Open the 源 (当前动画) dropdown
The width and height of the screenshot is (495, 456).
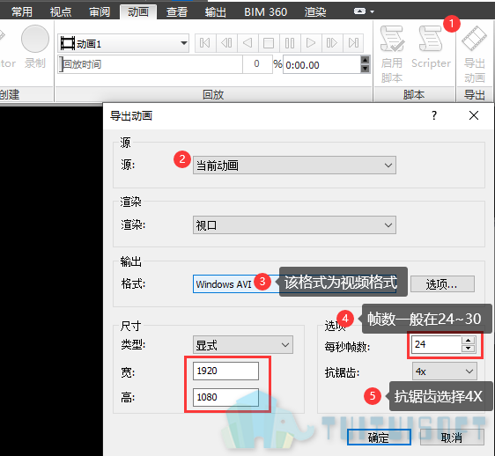point(294,165)
